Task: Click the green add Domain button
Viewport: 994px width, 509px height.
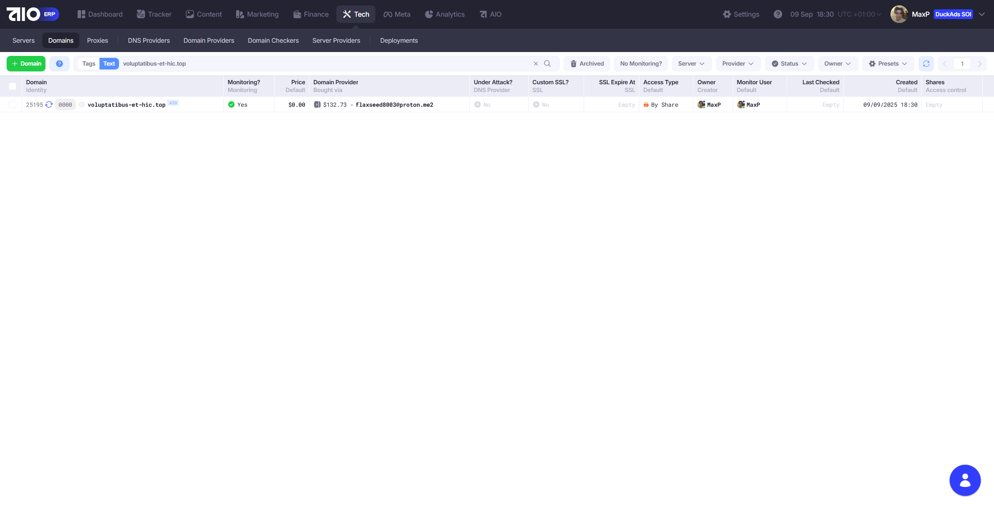Action: click(x=26, y=64)
